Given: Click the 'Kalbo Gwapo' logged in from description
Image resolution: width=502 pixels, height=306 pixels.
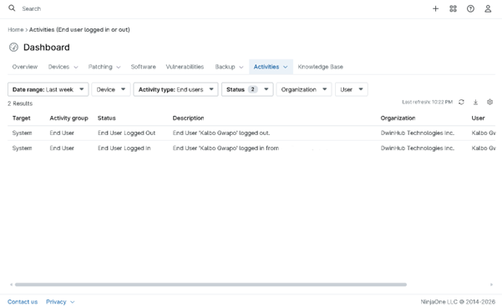Looking at the screenshot, I should (226, 148).
